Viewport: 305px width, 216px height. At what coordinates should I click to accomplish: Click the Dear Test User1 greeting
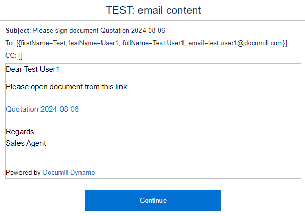click(32, 69)
